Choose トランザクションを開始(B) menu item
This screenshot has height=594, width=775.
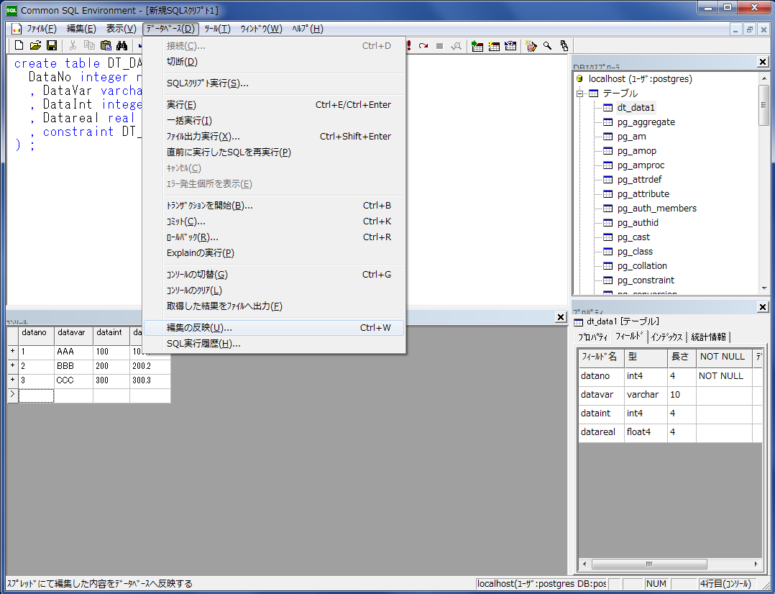pyautogui.click(x=275, y=205)
